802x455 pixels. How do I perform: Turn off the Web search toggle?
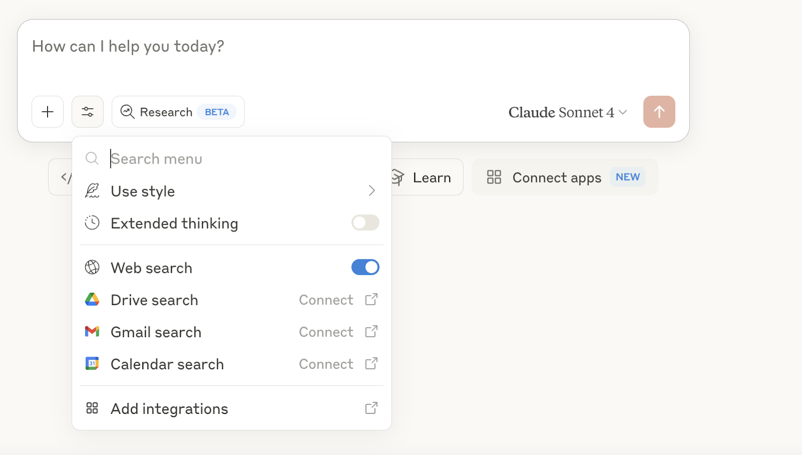click(365, 267)
